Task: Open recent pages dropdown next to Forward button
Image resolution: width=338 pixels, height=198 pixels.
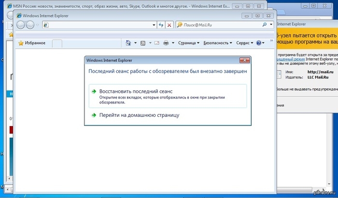Action: [38, 25]
